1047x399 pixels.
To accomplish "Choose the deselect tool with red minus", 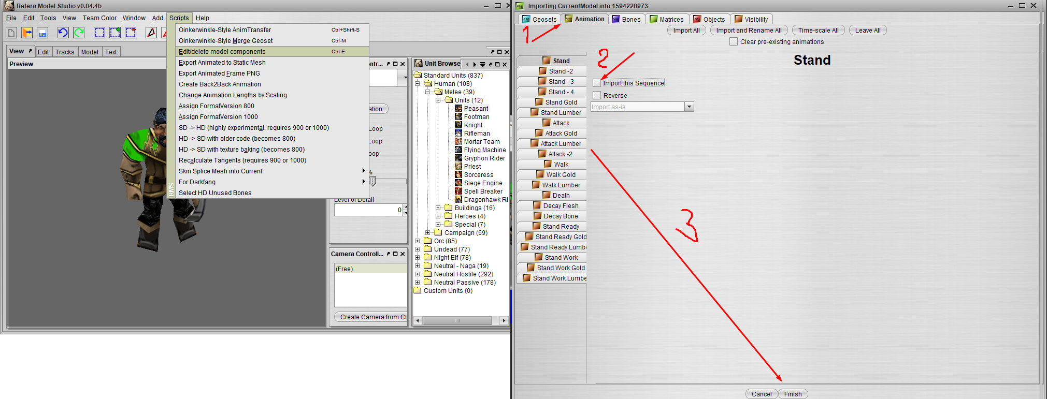I will [131, 33].
